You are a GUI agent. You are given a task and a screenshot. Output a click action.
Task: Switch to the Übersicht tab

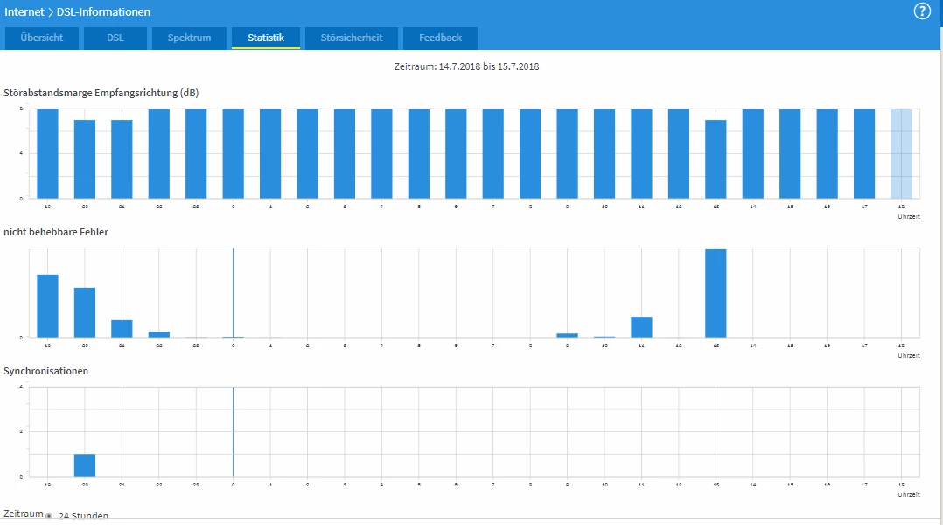41,38
